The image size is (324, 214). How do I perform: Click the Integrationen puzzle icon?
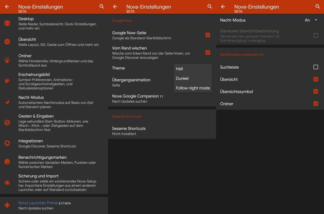[7, 143]
